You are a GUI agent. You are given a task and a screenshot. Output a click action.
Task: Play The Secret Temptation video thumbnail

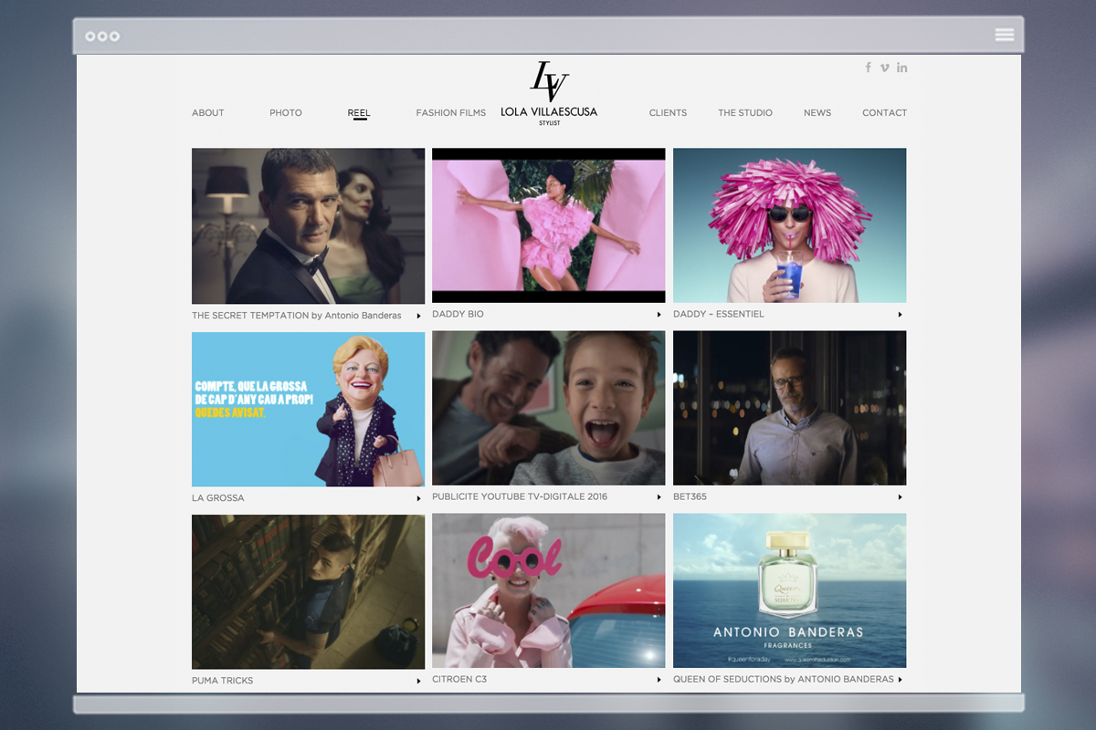coord(308,226)
